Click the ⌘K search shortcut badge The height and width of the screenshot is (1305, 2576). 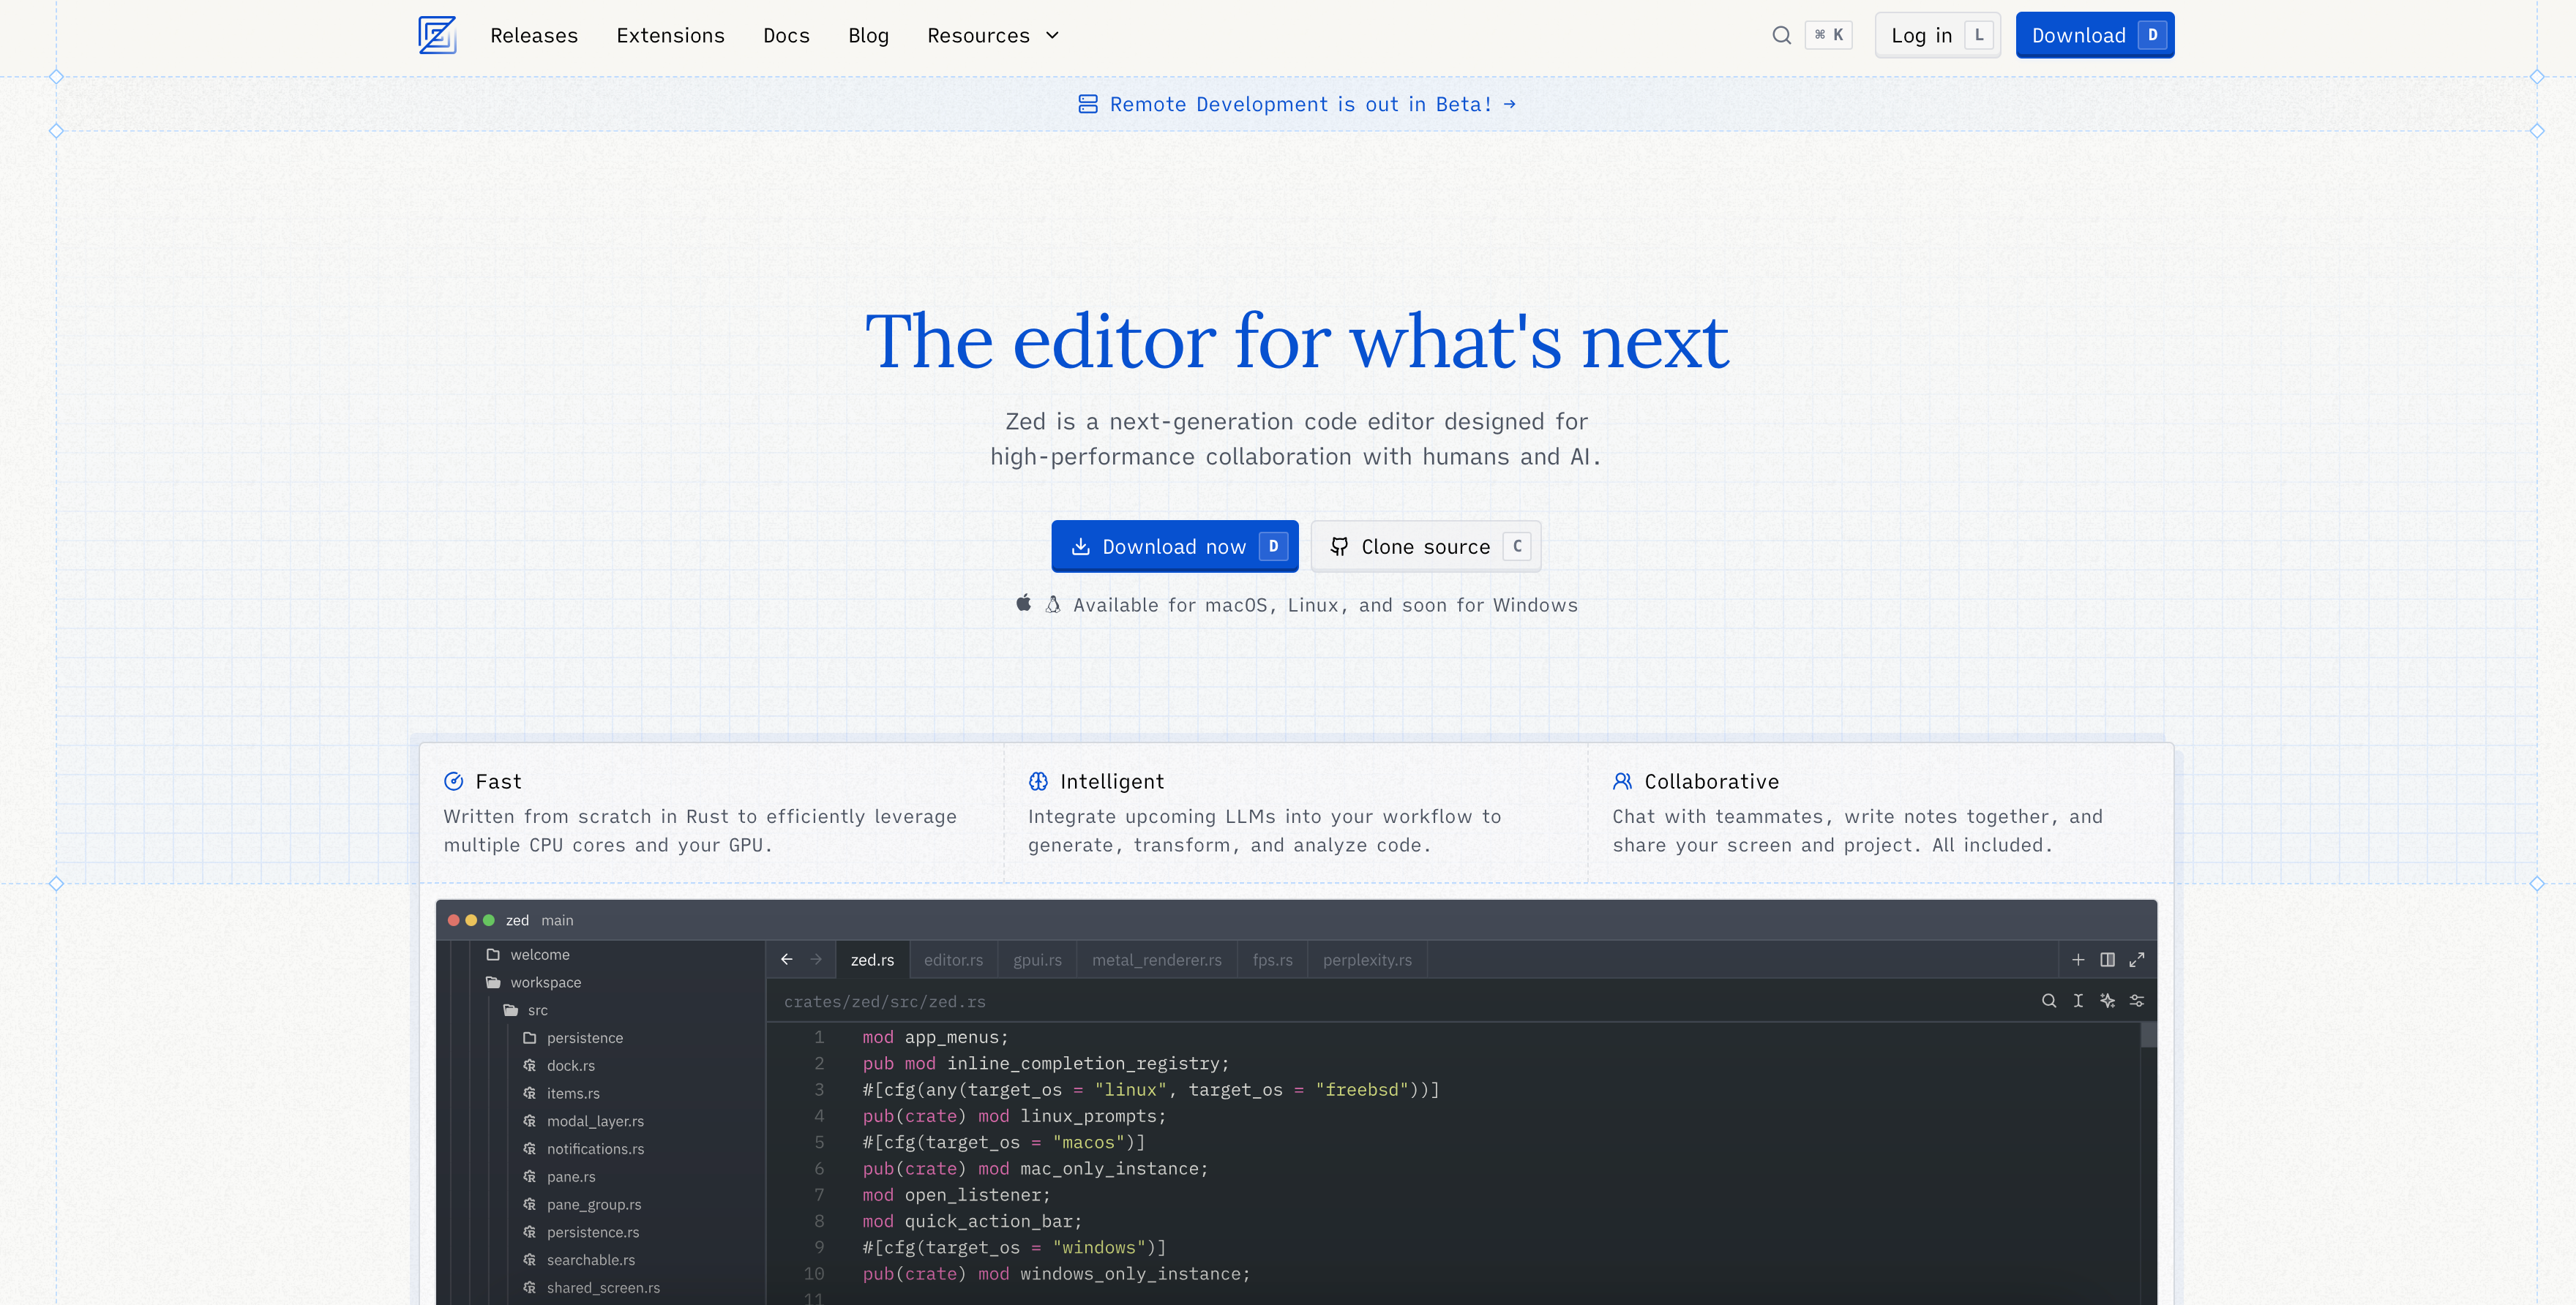[1828, 35]
